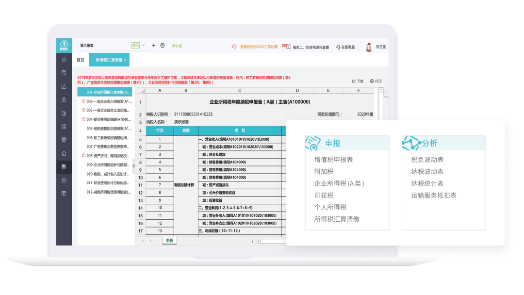524x295 pixels.
Task: Click the 未认证 link in the top bar
Action: coord(177,45)
